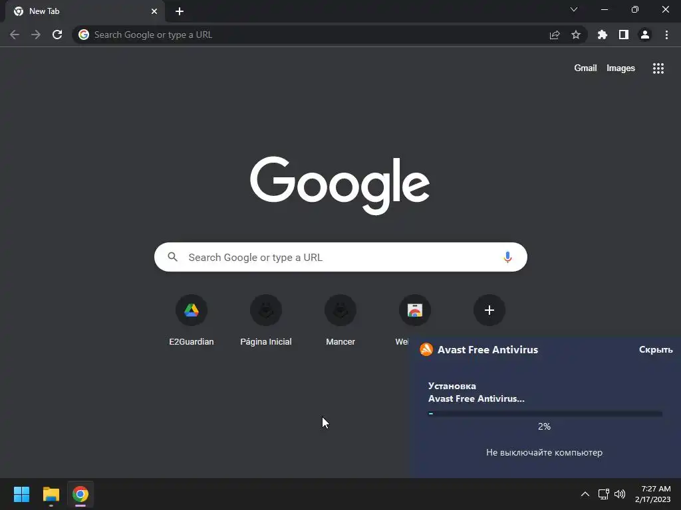The image size is (681, 510).
Task: Go forward using the forward arrow
Action: point(36,35)
